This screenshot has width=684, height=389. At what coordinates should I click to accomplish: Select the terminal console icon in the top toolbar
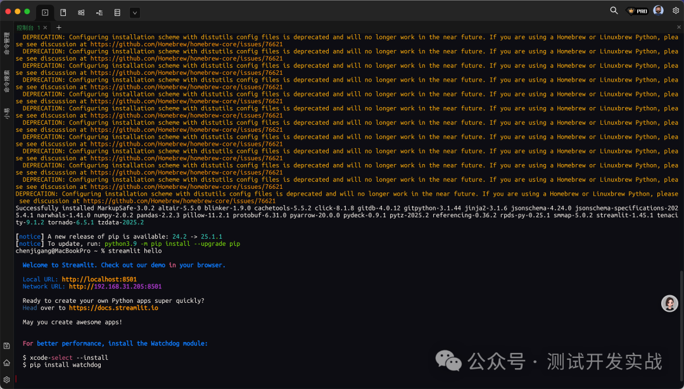tap(44, 12)
